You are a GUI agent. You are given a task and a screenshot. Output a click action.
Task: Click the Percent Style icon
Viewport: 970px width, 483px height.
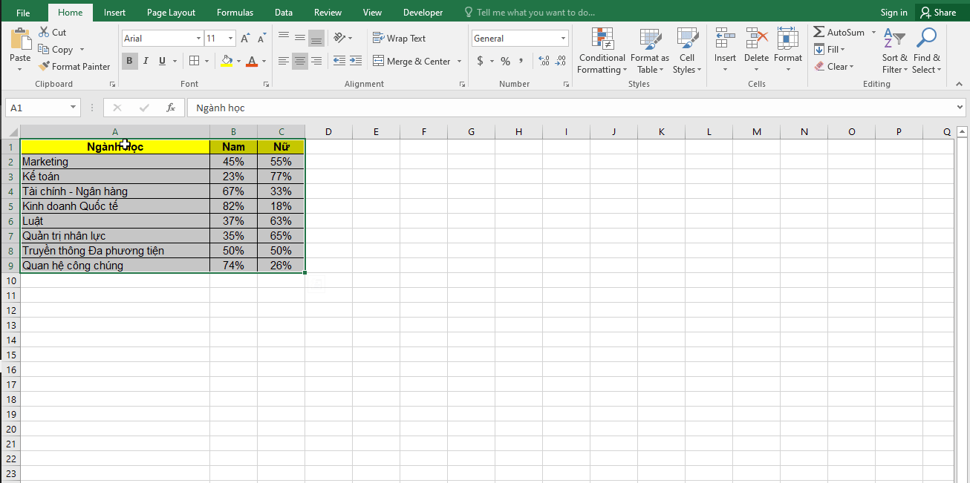click(x=504, y=62)
